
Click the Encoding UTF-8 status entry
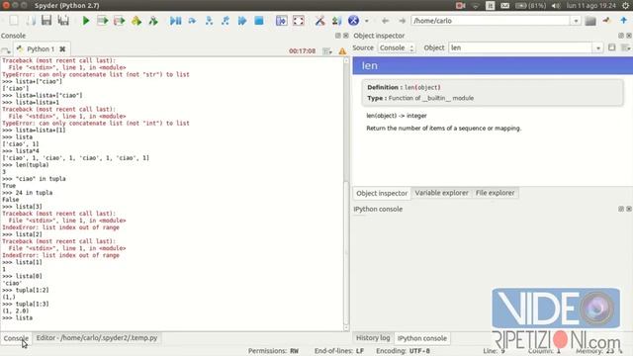tap(403, 351)
